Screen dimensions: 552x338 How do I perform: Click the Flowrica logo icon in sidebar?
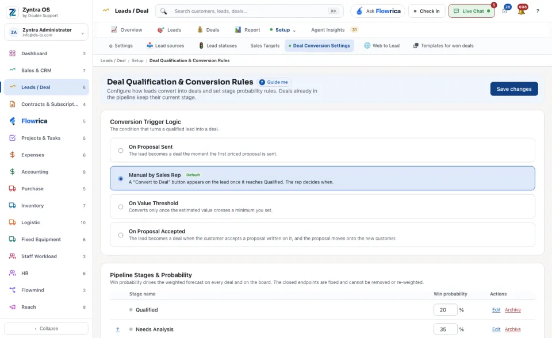(x=12, y=121)
